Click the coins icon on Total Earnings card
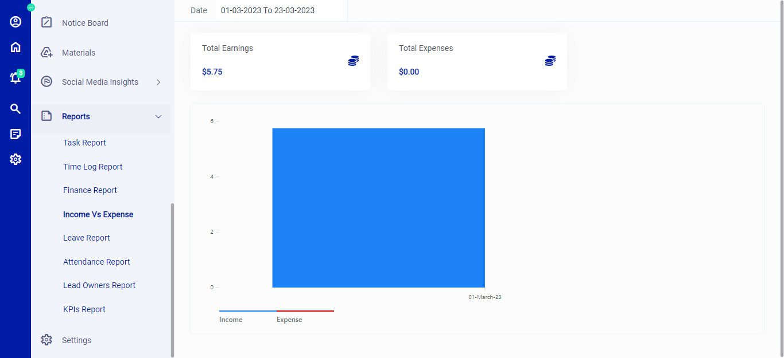 click(x=353, y=60)
